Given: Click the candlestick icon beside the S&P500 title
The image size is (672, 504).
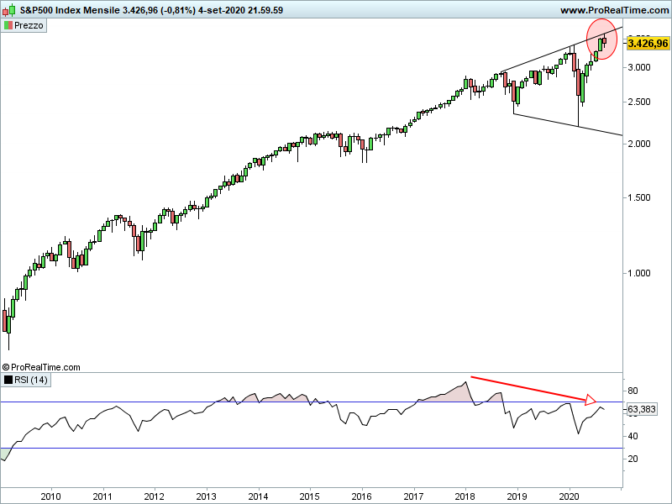Looking at the screenshot, I should pyautogui.click(x=9, y=10).
